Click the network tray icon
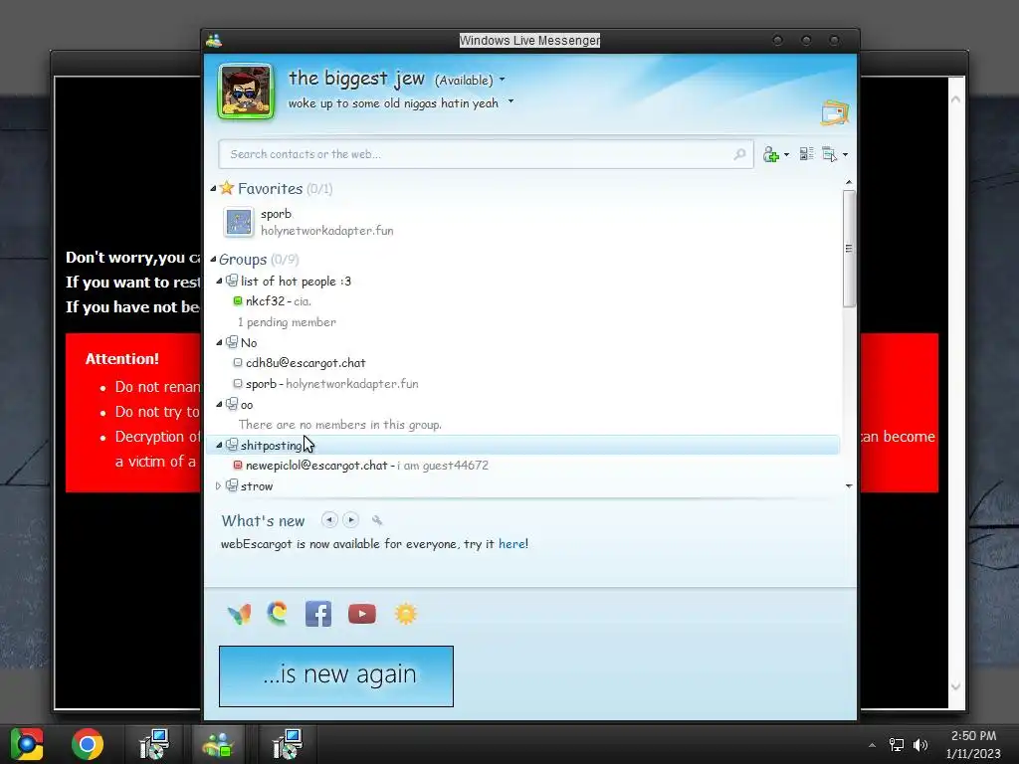 (x=897, y=745)
